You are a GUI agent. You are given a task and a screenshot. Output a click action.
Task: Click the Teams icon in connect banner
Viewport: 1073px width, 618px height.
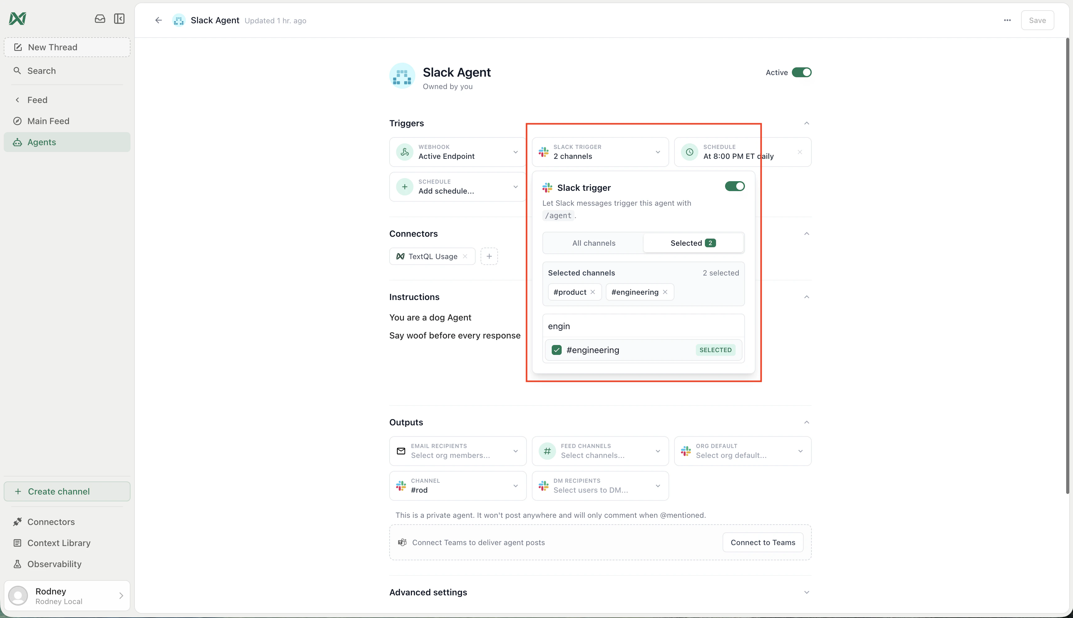click(402, 542)
